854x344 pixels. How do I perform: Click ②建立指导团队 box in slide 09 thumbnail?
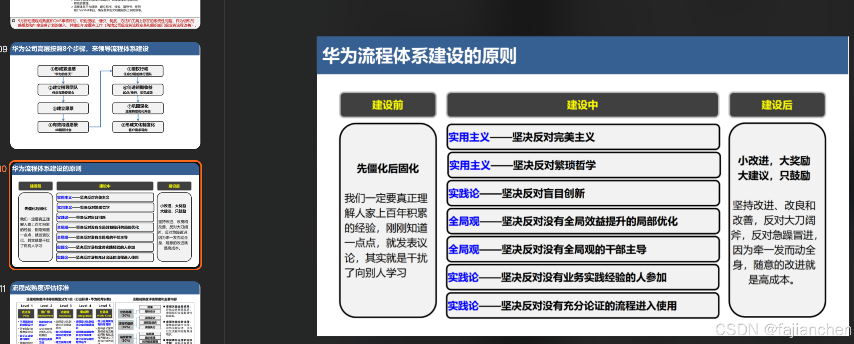tap(63, 90)
